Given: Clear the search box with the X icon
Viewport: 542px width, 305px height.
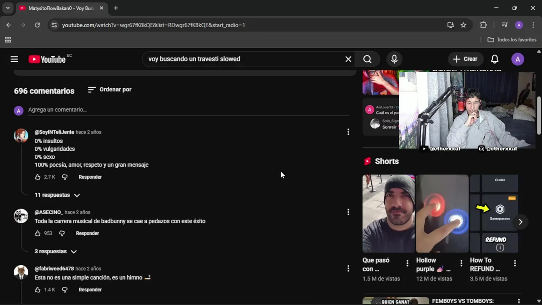Looking at the screenshot, I should (348, 59).
